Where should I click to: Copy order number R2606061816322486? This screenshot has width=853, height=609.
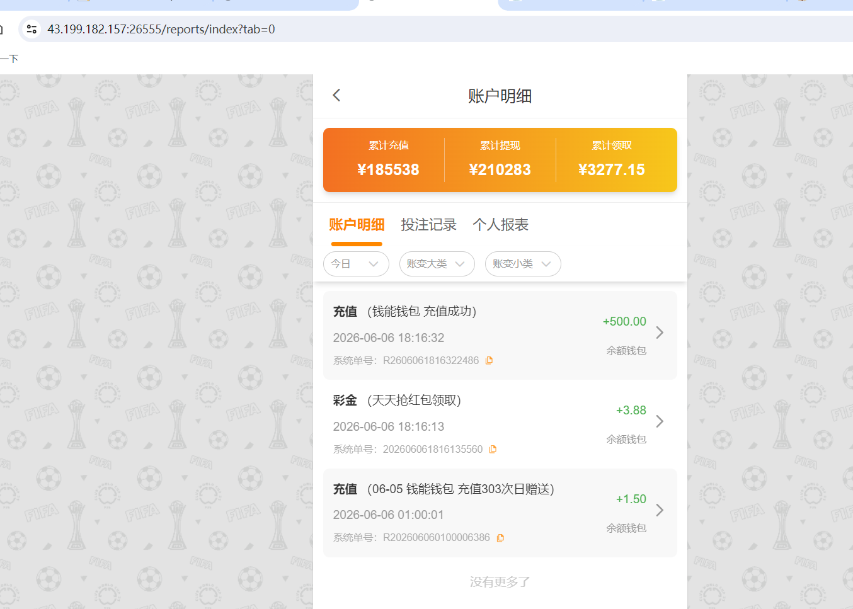(489, 360)
